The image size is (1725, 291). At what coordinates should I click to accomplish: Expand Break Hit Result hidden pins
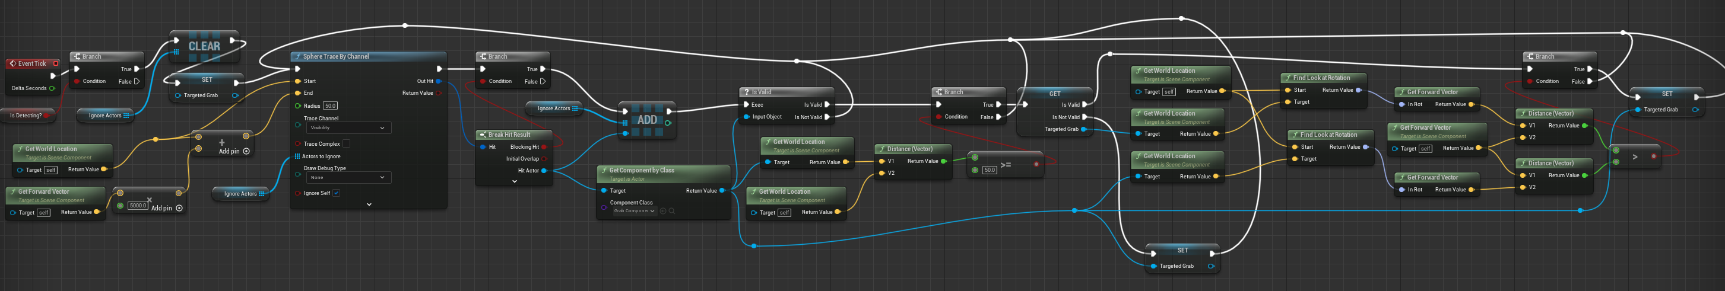tap(514, 181)
